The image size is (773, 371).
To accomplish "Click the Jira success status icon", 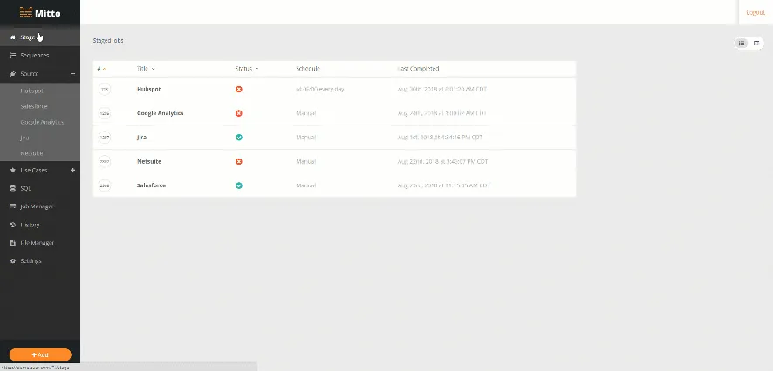I will [238, 138].
